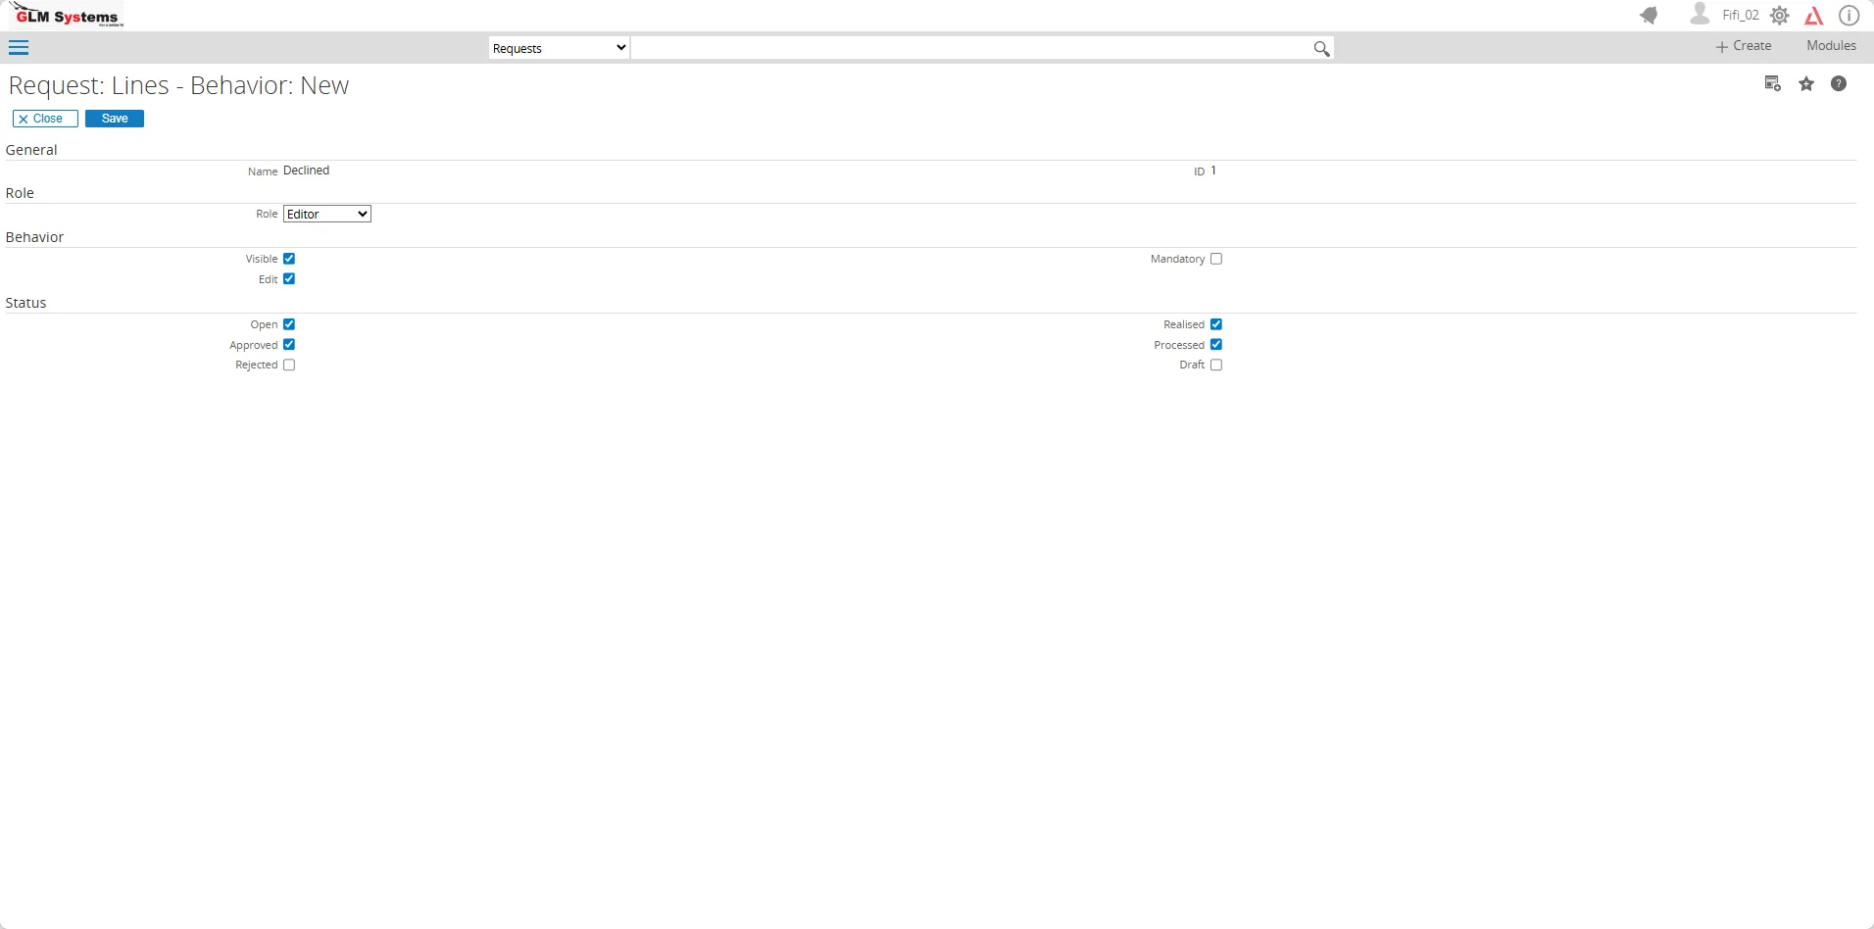Open the help question mark icon
The image size is (1874, 929).
pos(1839,84)
